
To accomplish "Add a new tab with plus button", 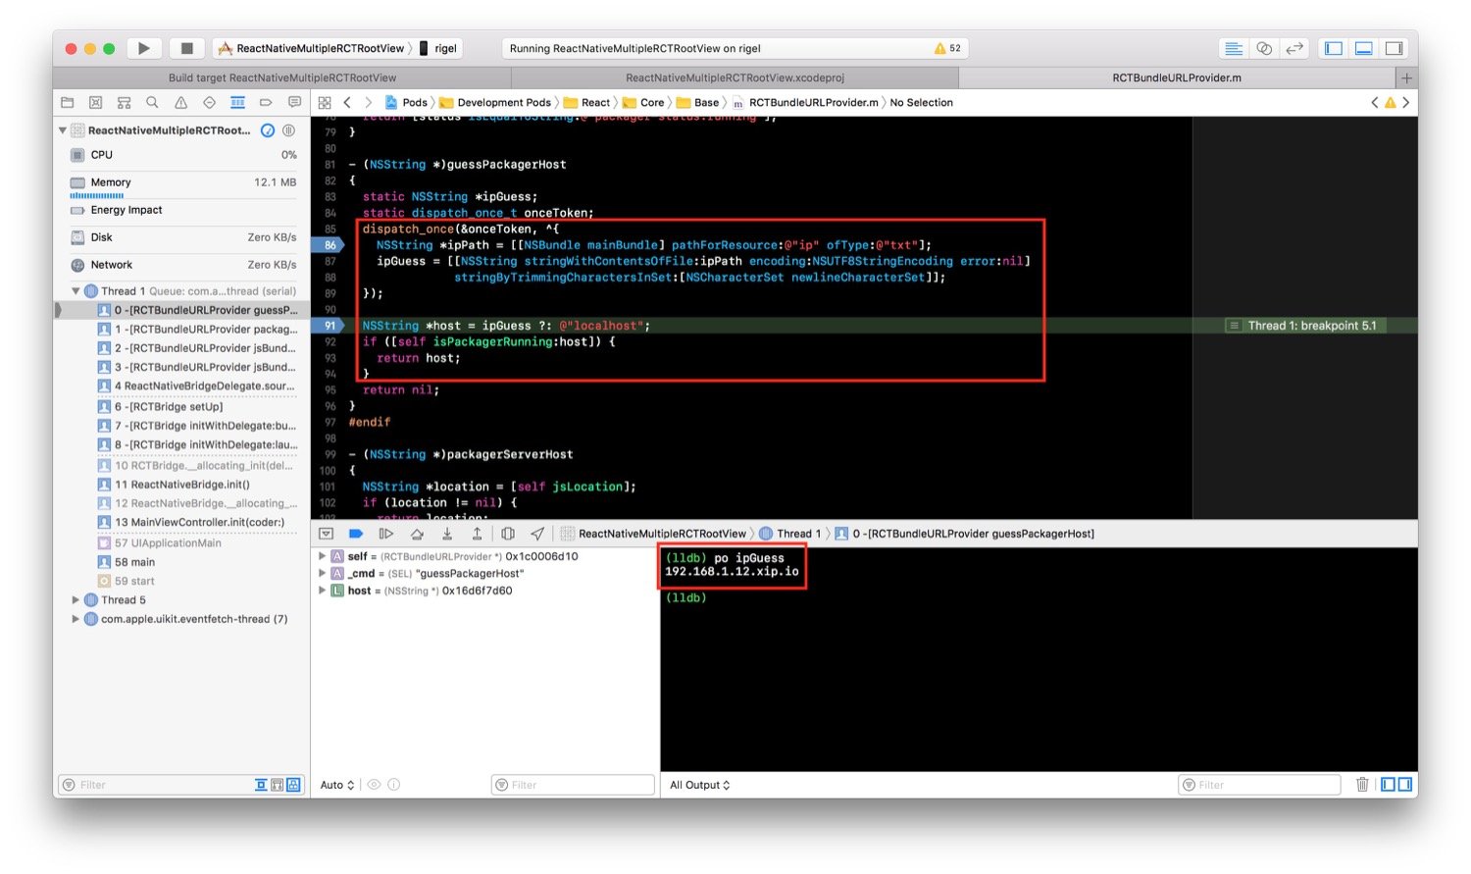I will (1406, 77).
